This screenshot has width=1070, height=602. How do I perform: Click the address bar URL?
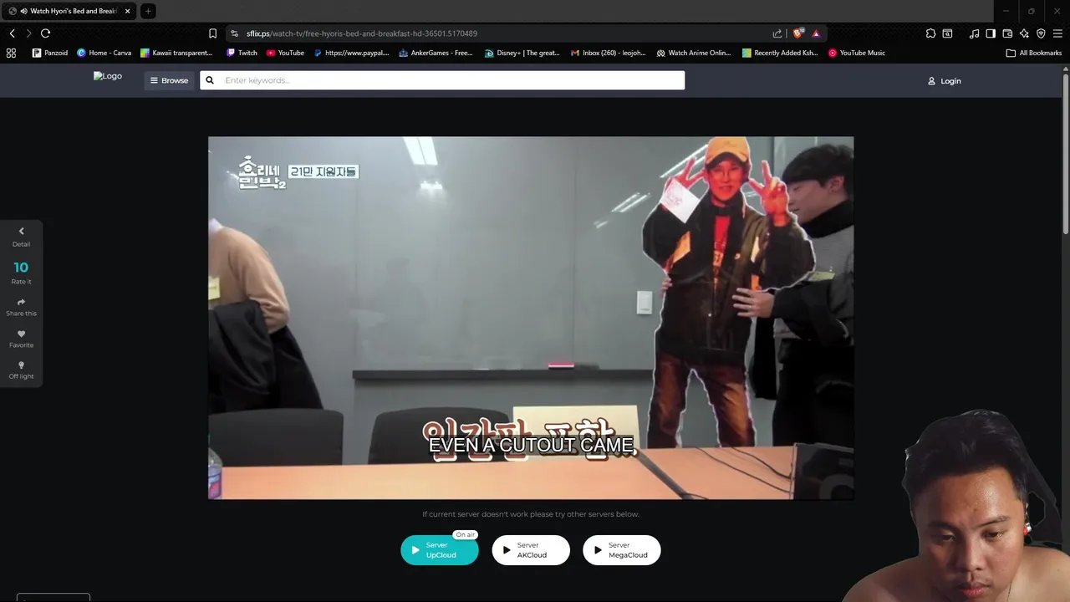(361, 33)
